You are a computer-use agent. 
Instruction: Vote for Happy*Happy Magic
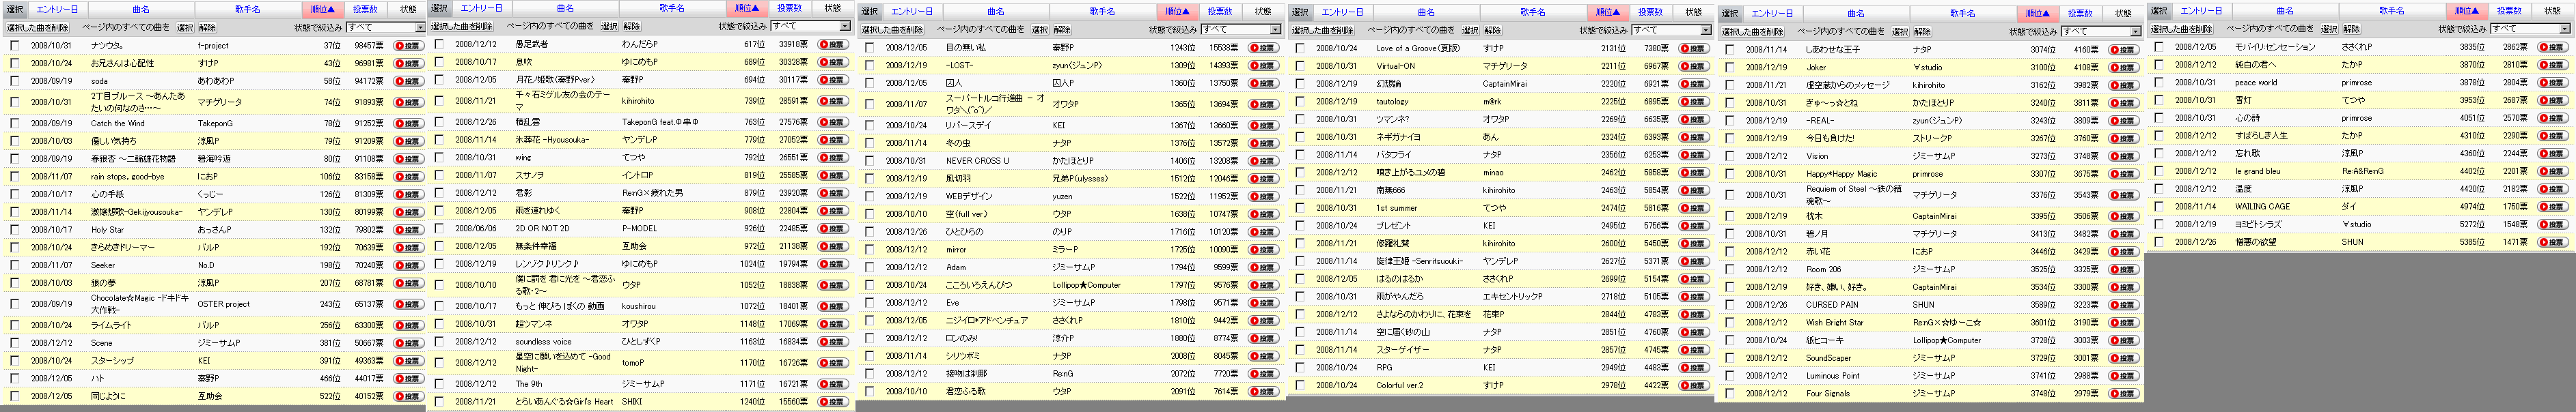2122,173
